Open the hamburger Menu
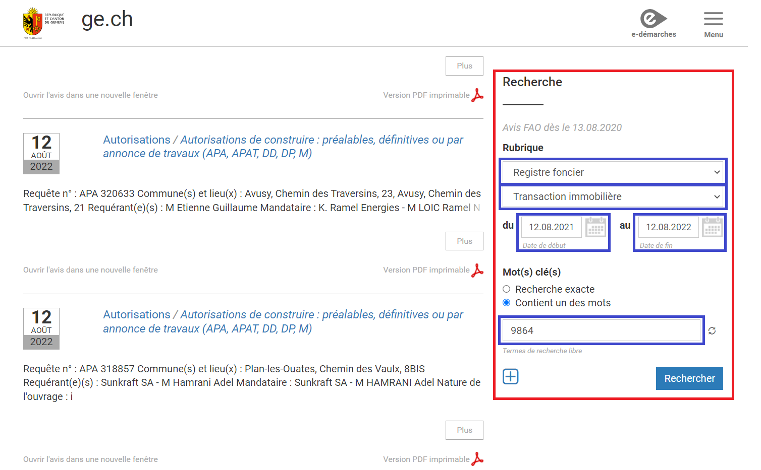Viewport: 761px width, 470px height. tap(714, 25)
